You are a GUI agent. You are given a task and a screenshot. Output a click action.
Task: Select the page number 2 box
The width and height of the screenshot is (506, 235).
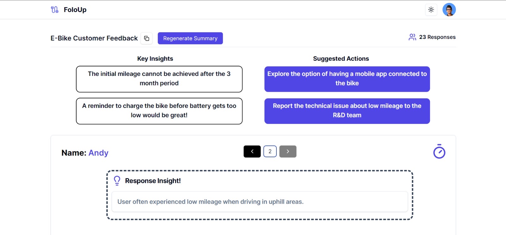270,152
